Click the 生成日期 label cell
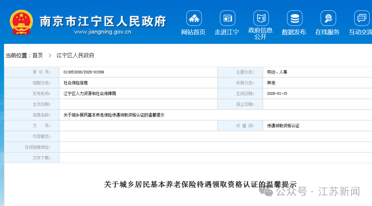 pos(240,94)
